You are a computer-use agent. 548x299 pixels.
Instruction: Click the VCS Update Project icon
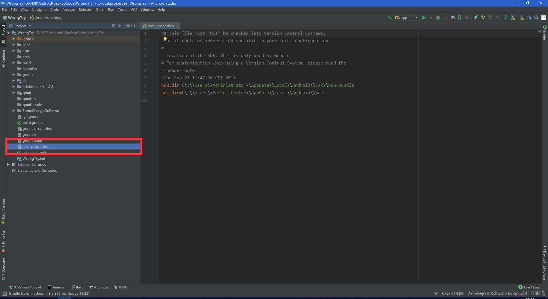476,18
